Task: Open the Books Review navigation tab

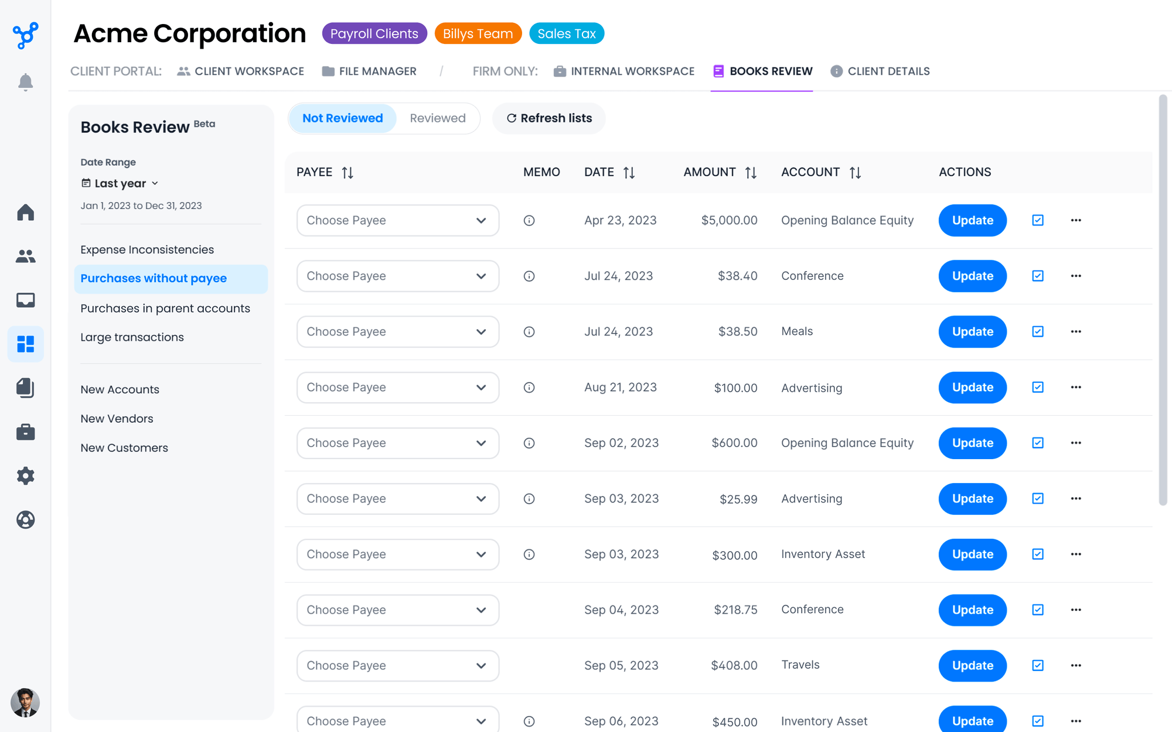Action: (x=762, y=71)
